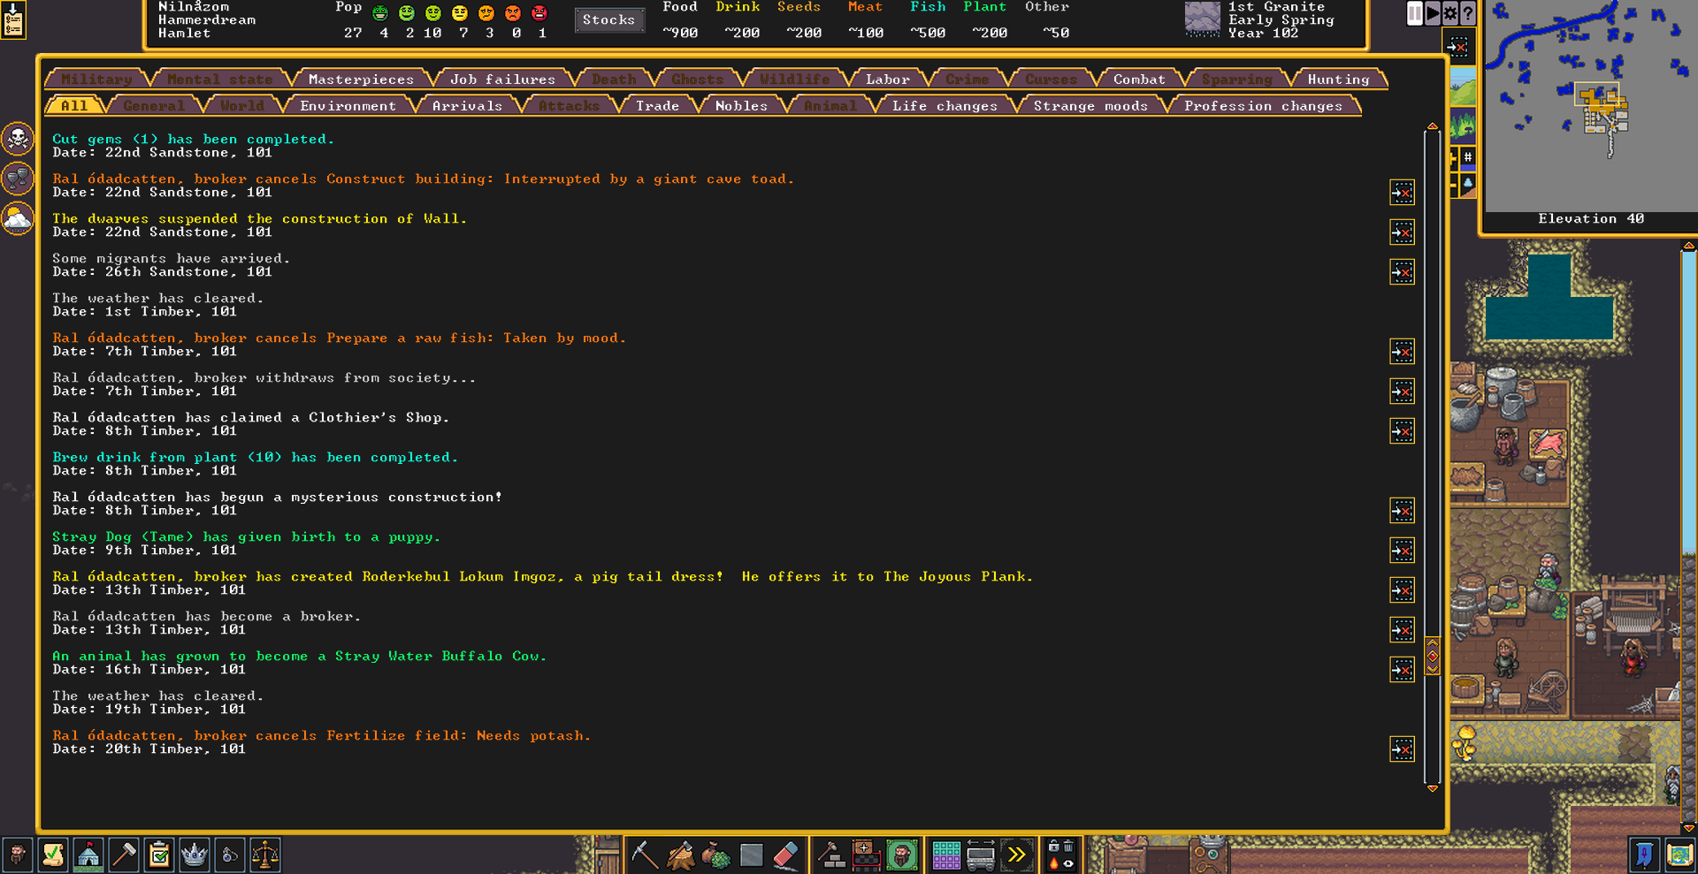Click the weather cloud alert icon
This screenshot has height=874, width=1698.
(18, 218)
